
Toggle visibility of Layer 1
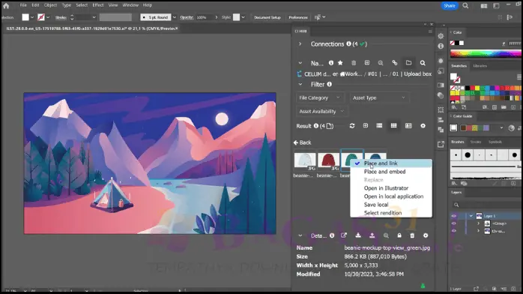(453, 216)
